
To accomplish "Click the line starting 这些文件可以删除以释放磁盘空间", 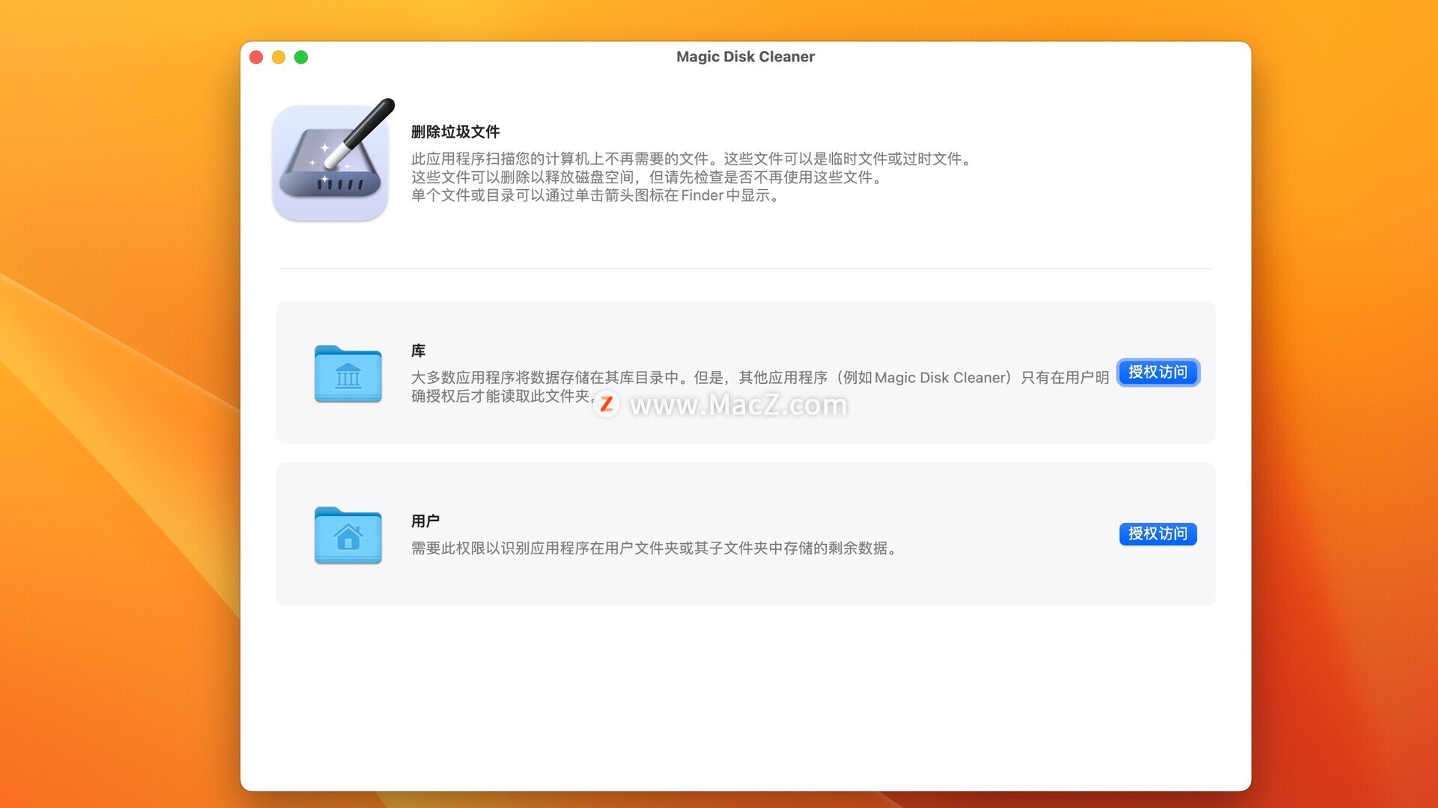I will pos(649,177).
